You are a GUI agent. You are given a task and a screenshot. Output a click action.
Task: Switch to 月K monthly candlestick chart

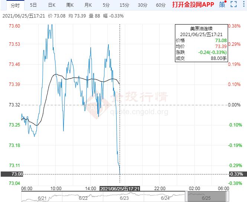(x=88, y=5)
